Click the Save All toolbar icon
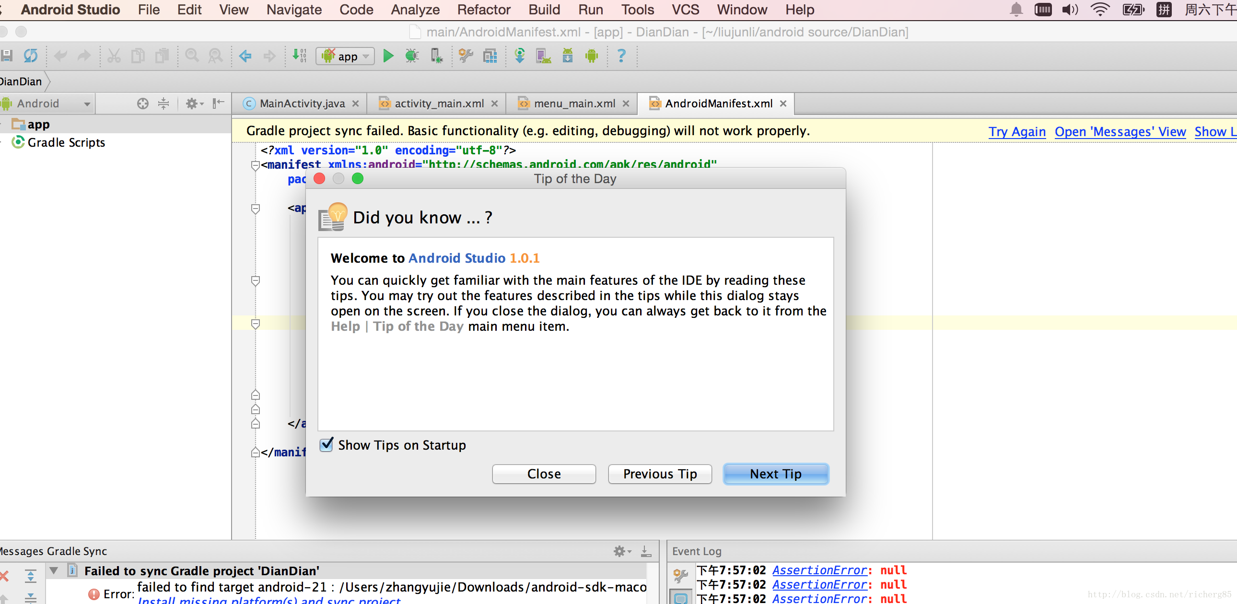 coord(6,56)
